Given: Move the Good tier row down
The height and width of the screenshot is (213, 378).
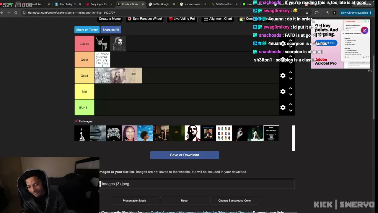Looking at the screenshot, I should pyautogui.click(x=291, y=79).
